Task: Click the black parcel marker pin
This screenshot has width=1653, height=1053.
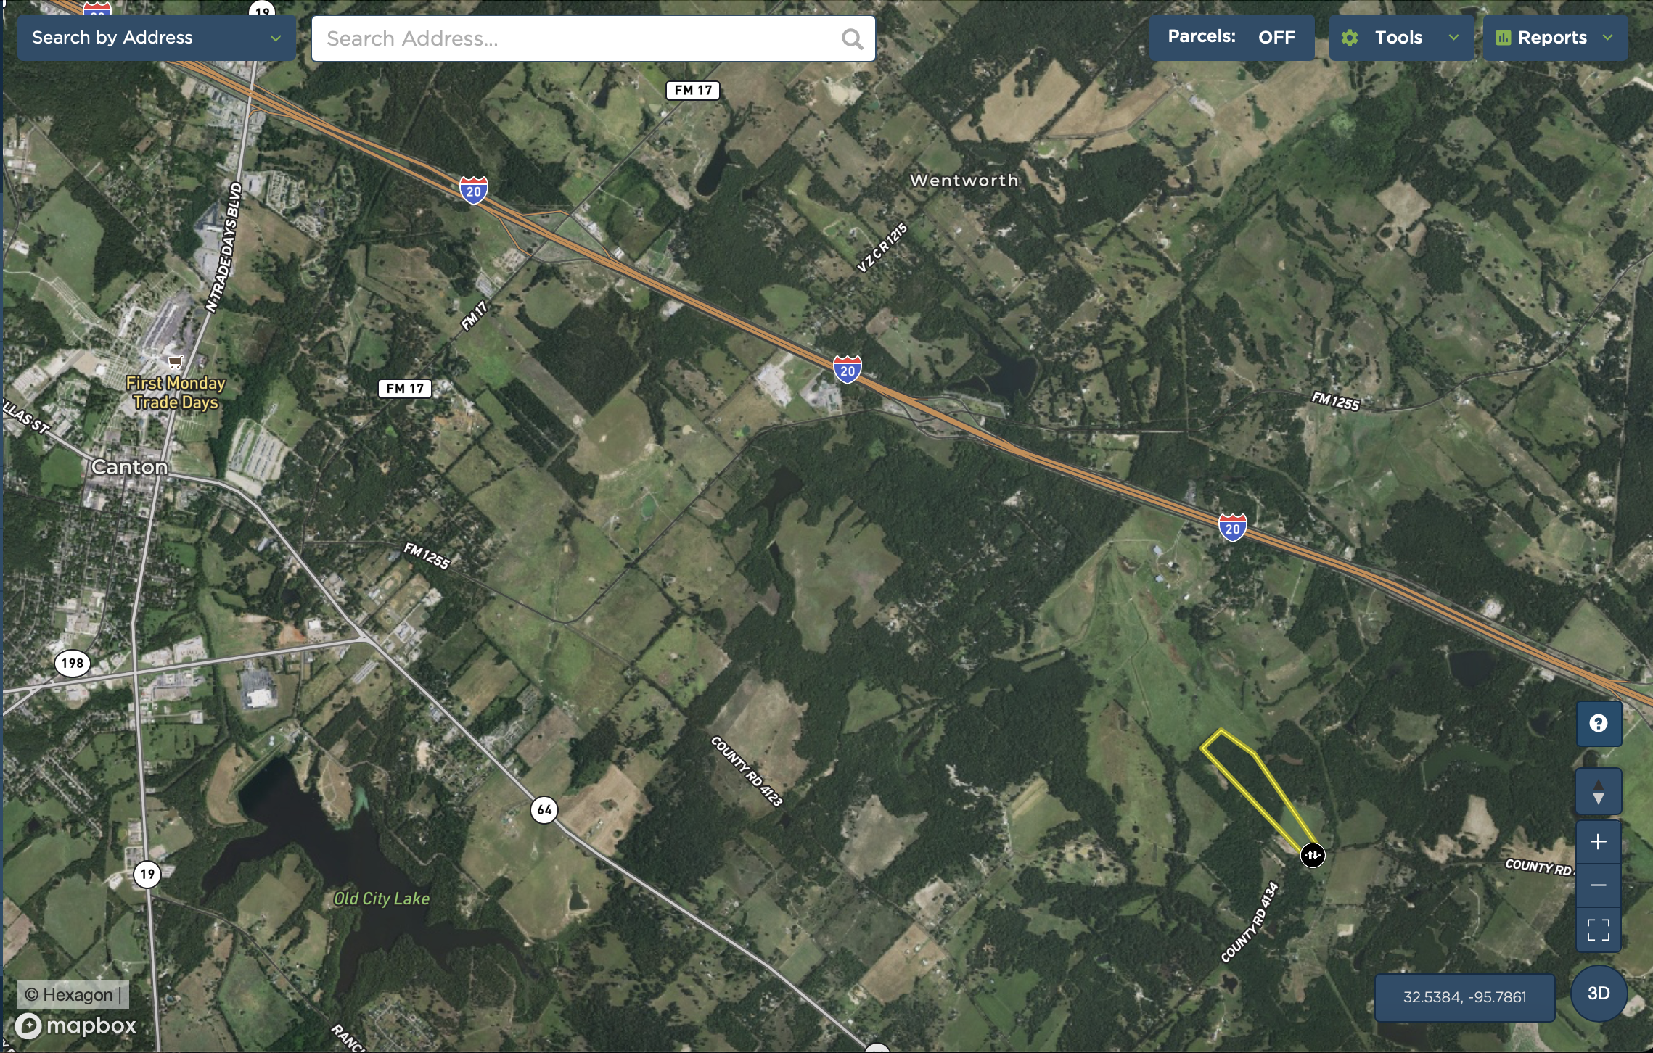Action: click(1312, 855)
